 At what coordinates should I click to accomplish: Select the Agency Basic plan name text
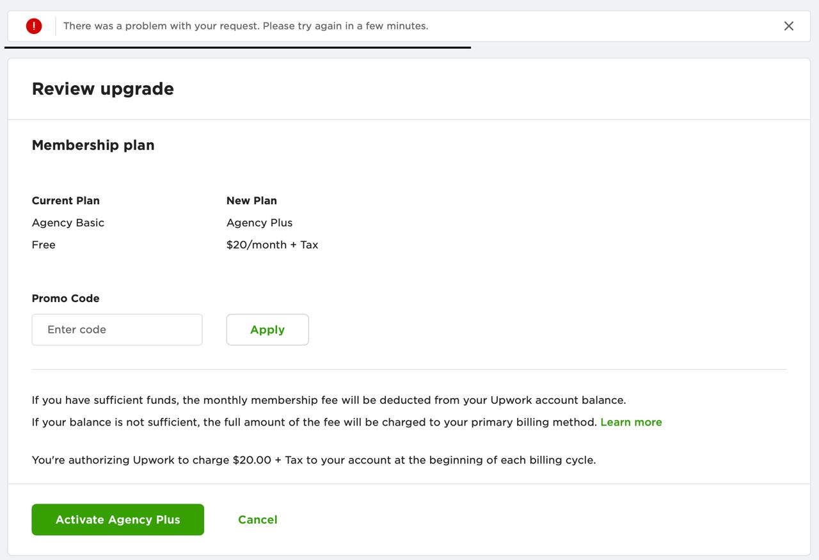[x=68, y=223]
